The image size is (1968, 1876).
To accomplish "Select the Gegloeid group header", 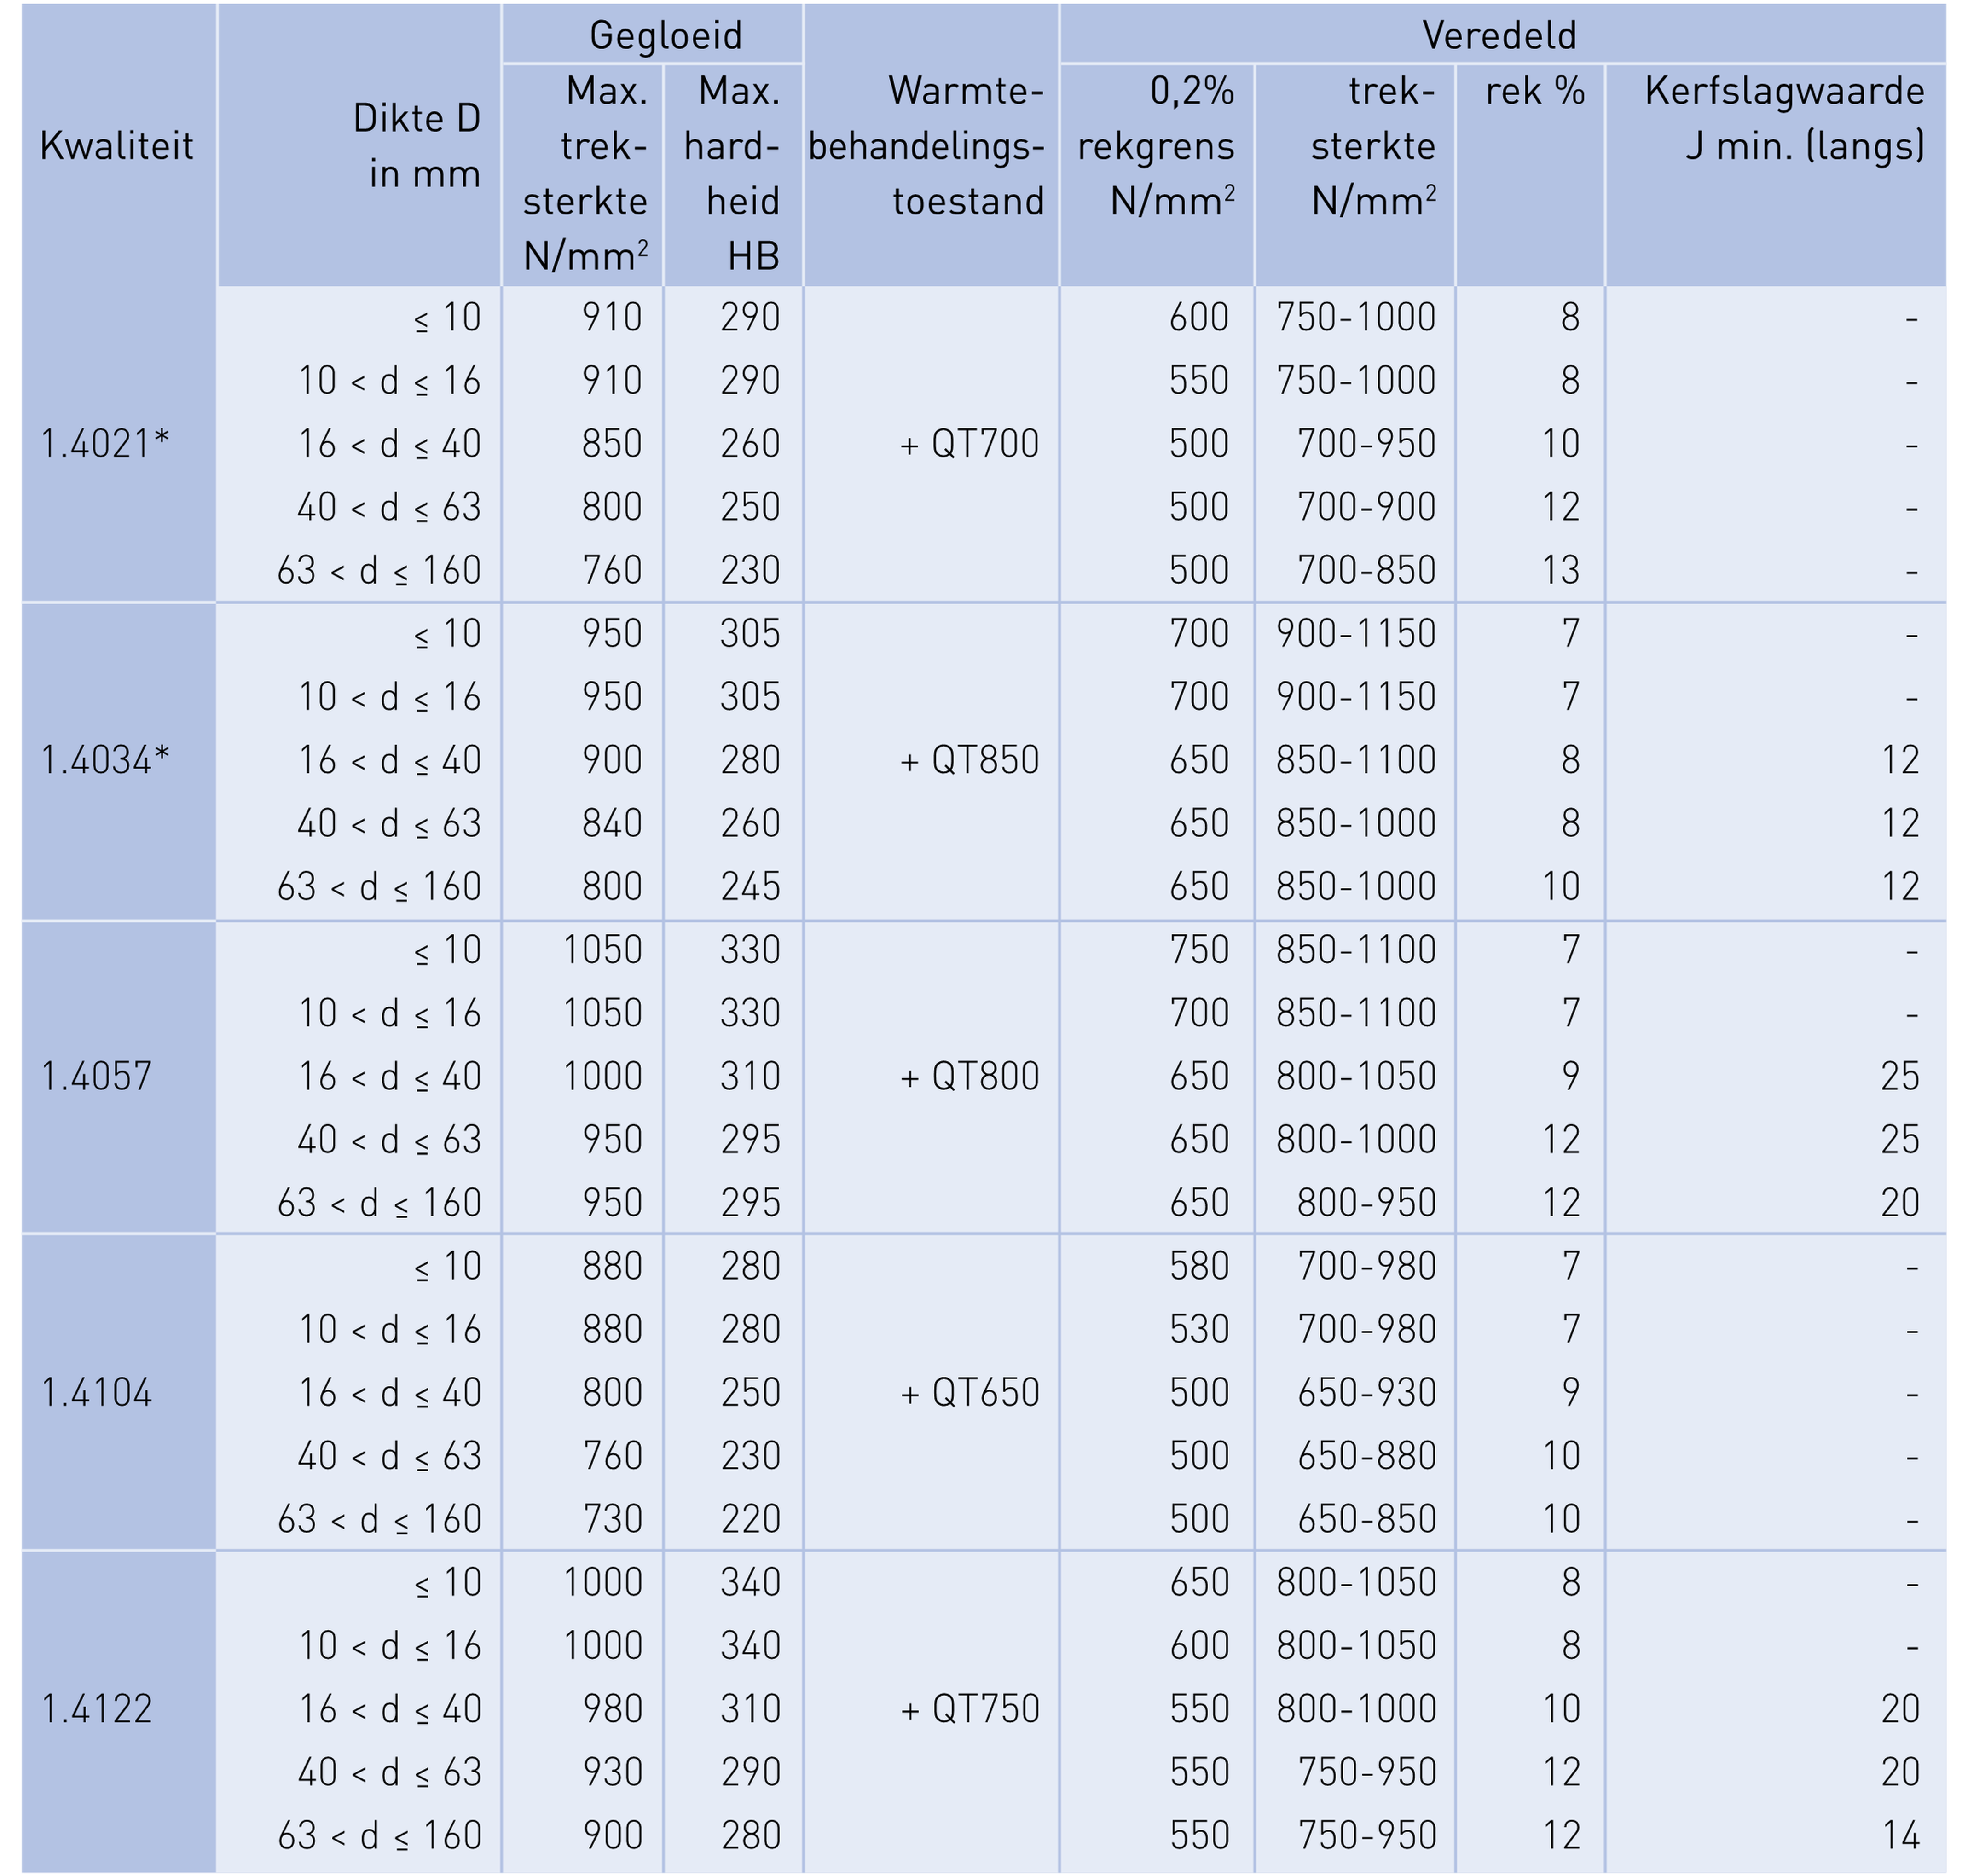I will click(x=665, y=36).
